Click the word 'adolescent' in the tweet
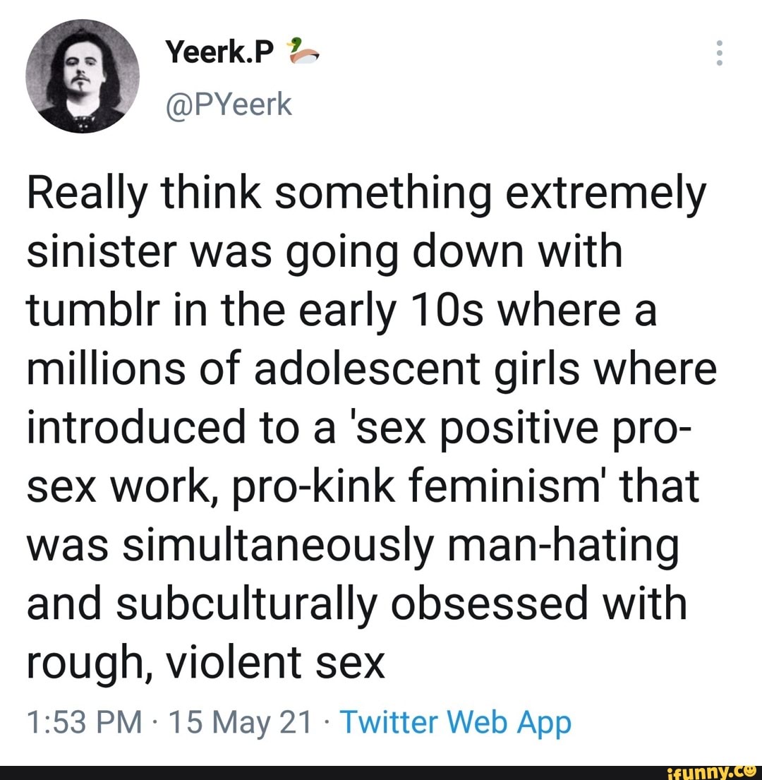Image resolution: width=762 pixels, height=780 pixels. click(368, 368)
